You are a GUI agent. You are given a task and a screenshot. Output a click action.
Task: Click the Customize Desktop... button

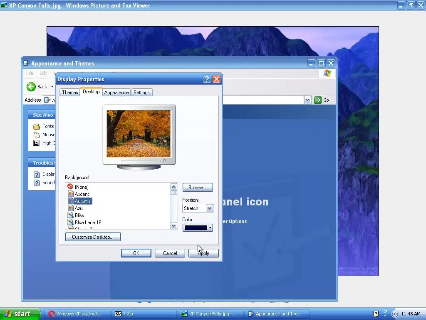coord(93,237)
